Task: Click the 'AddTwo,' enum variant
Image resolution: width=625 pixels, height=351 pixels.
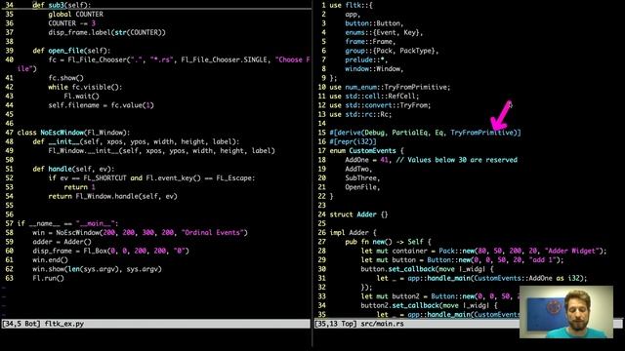Action: pyautogui.click(x=358, y=169)
